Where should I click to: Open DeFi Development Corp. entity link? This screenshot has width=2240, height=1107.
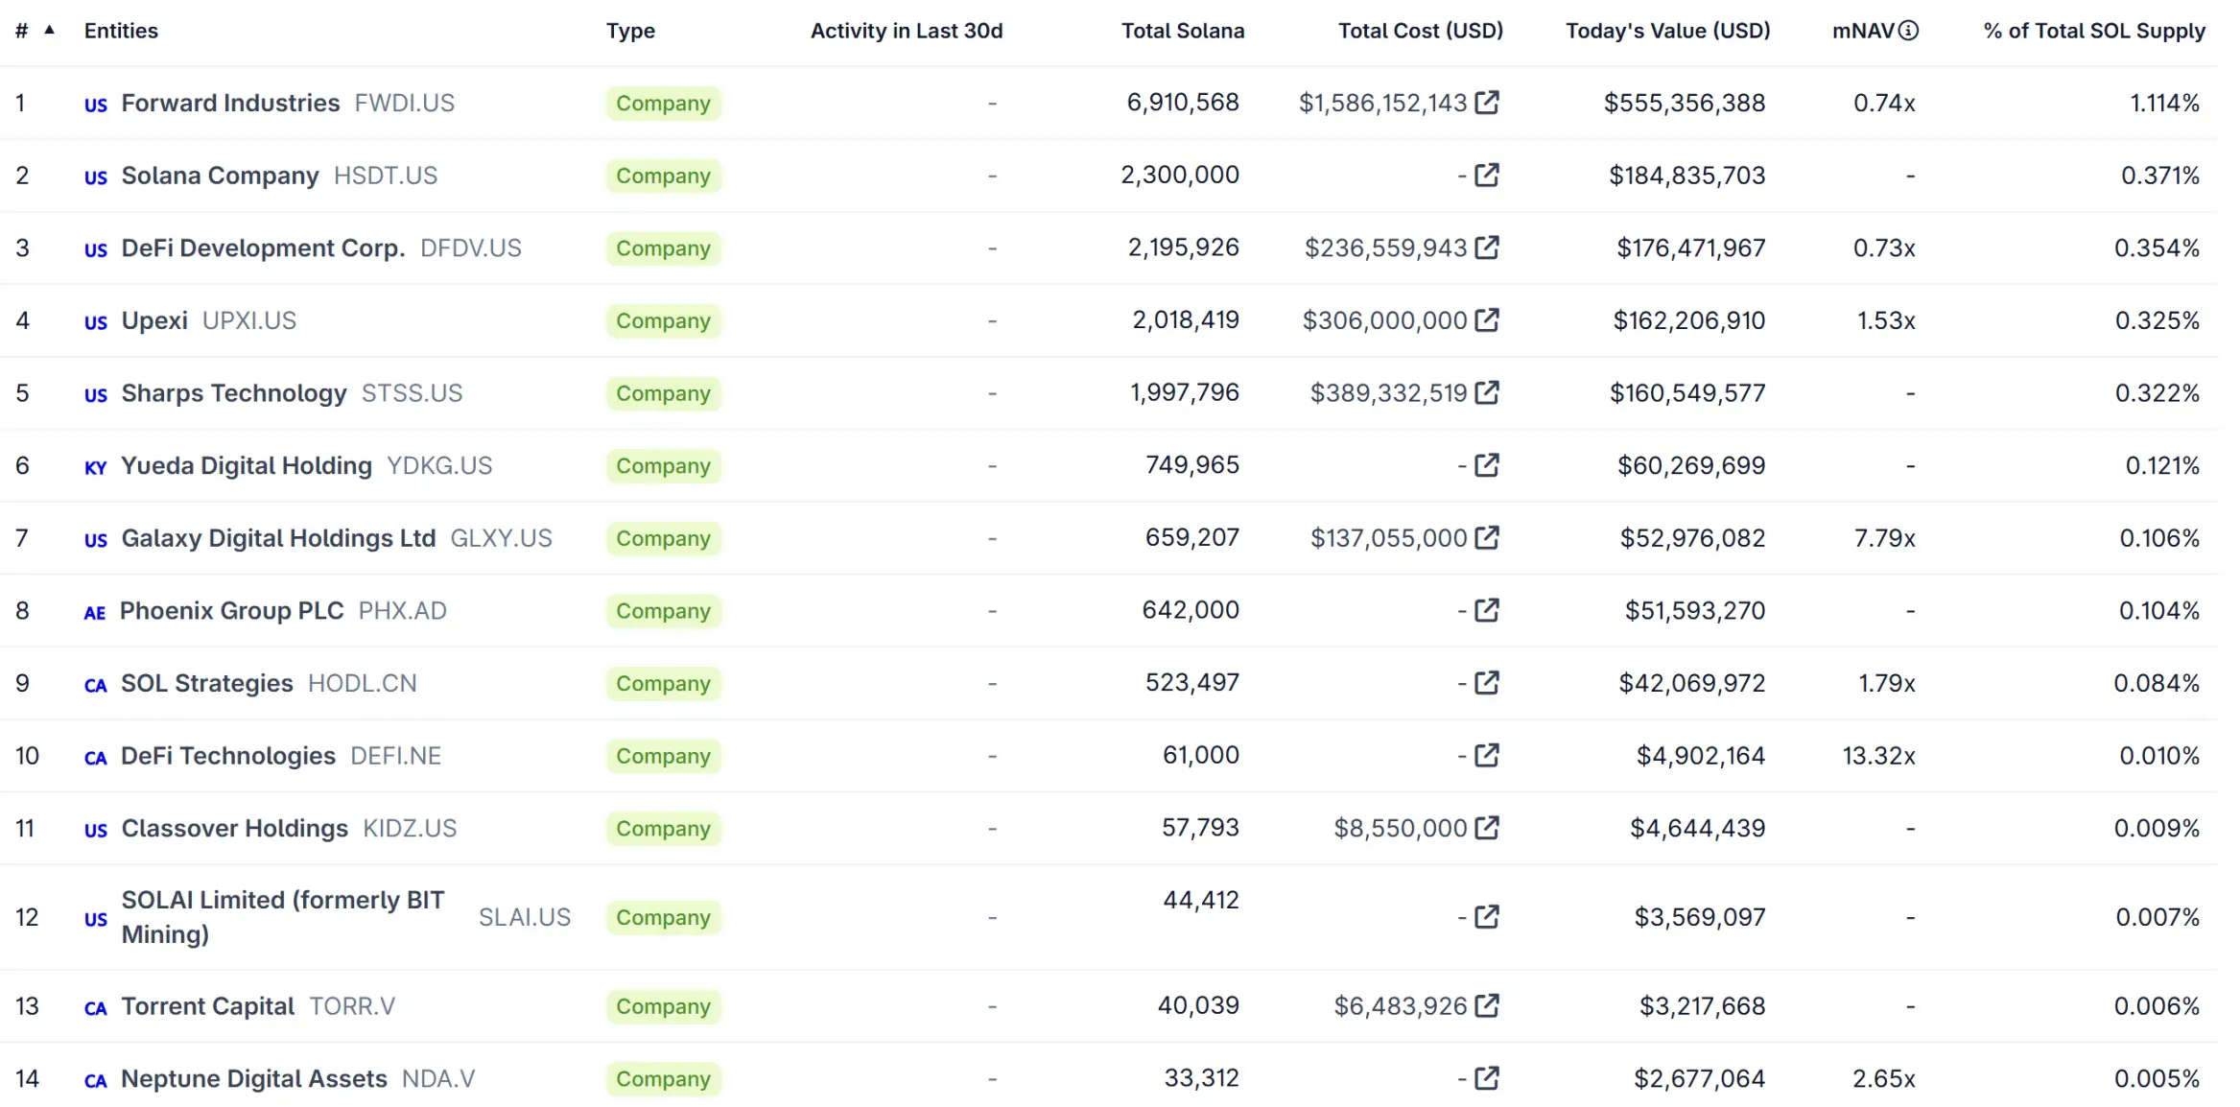click(263, 247)
